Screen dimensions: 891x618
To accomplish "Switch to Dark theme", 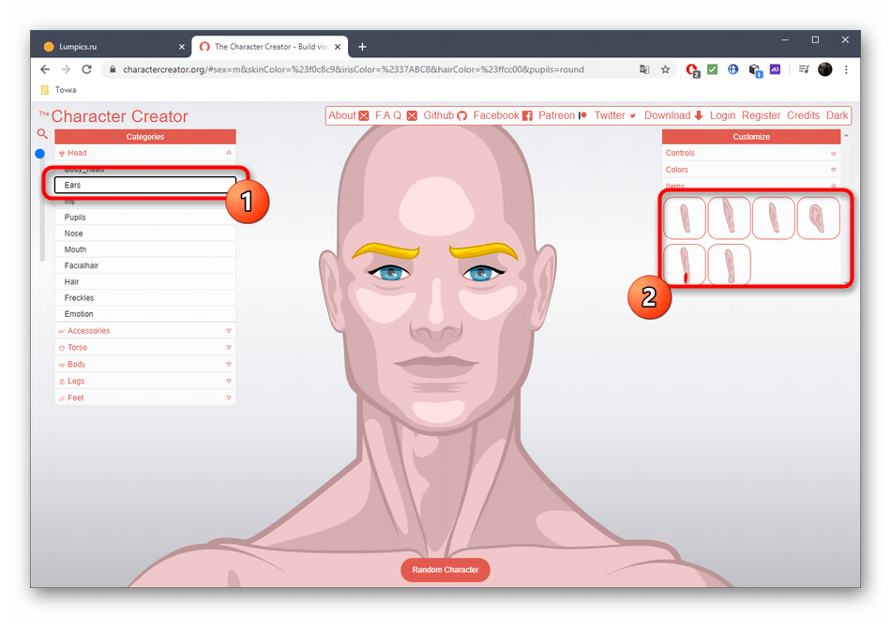I will (837, 115).
